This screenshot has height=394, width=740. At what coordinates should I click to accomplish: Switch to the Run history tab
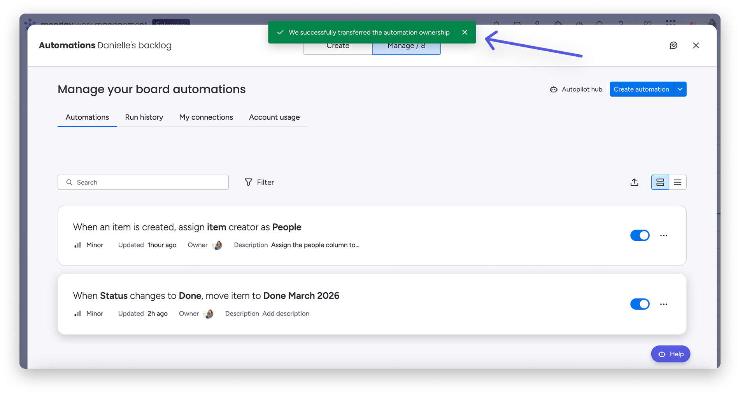144,117
